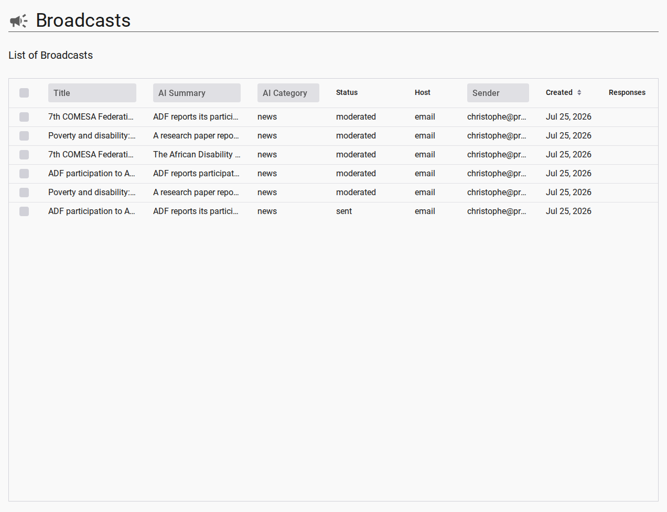Open the ADF participation title with summary 'ADF reports participat...'
Viewport: 667px width, 512px height.
point(92,174)
